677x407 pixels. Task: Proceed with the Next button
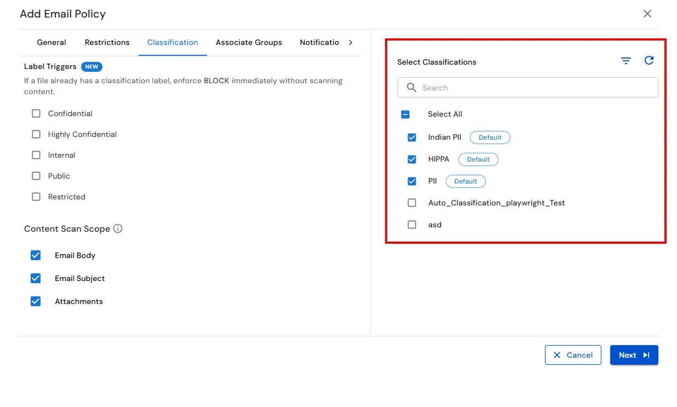pos(634,355)
